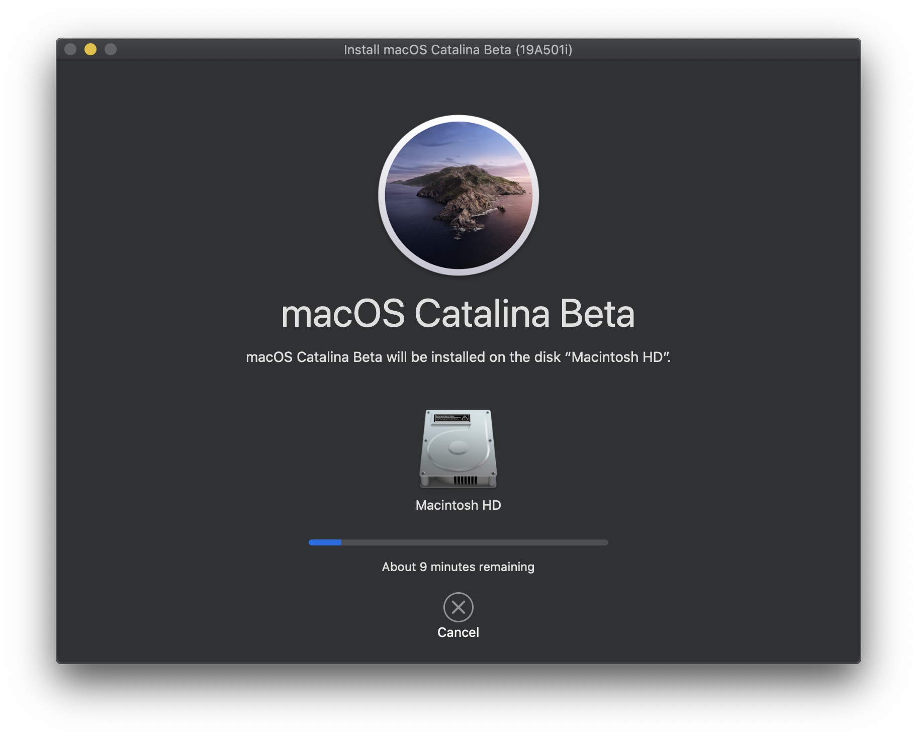The height and width of the screenshot is (738, 917).
Task: Click the 'will be installed on the disk' sentence
Action: coord(458,357)
